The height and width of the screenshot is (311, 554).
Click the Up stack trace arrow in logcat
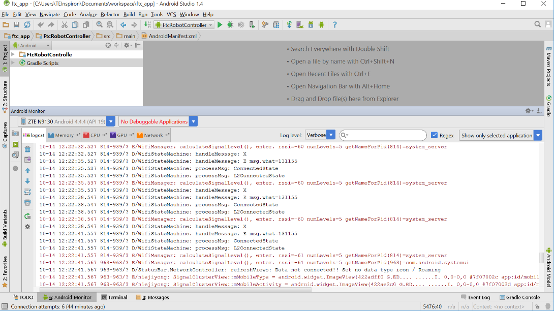[27, 170]
